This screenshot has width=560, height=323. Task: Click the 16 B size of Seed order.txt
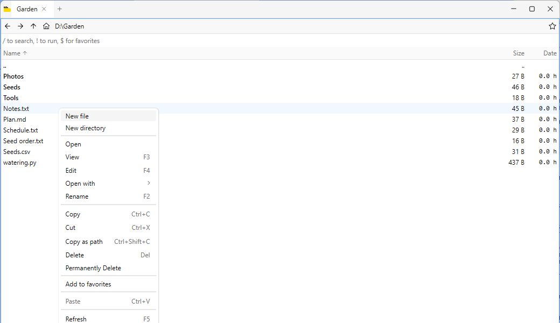(x=518, y=141)
